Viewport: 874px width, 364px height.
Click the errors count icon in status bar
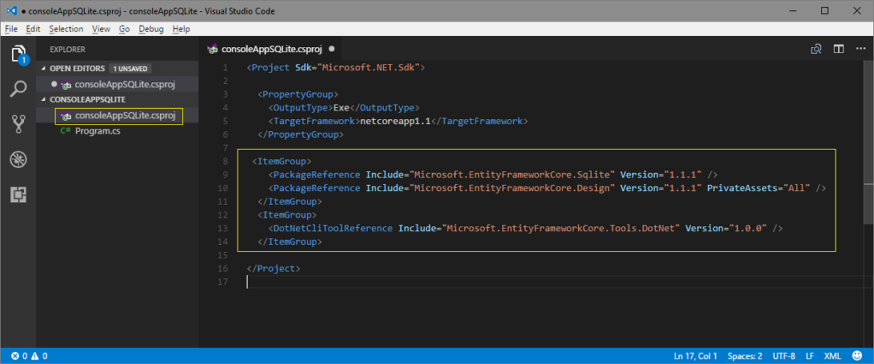point(15,356)
